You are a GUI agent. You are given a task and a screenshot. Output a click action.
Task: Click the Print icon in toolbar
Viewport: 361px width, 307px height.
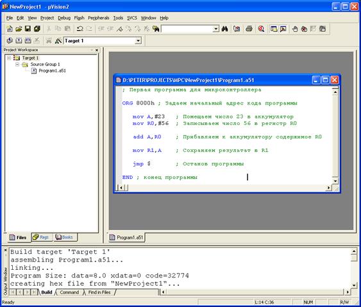click(x=249, y=29)
